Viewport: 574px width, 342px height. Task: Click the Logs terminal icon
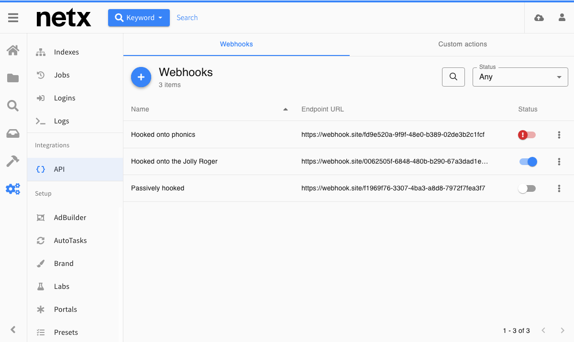[x=41, y=121]
